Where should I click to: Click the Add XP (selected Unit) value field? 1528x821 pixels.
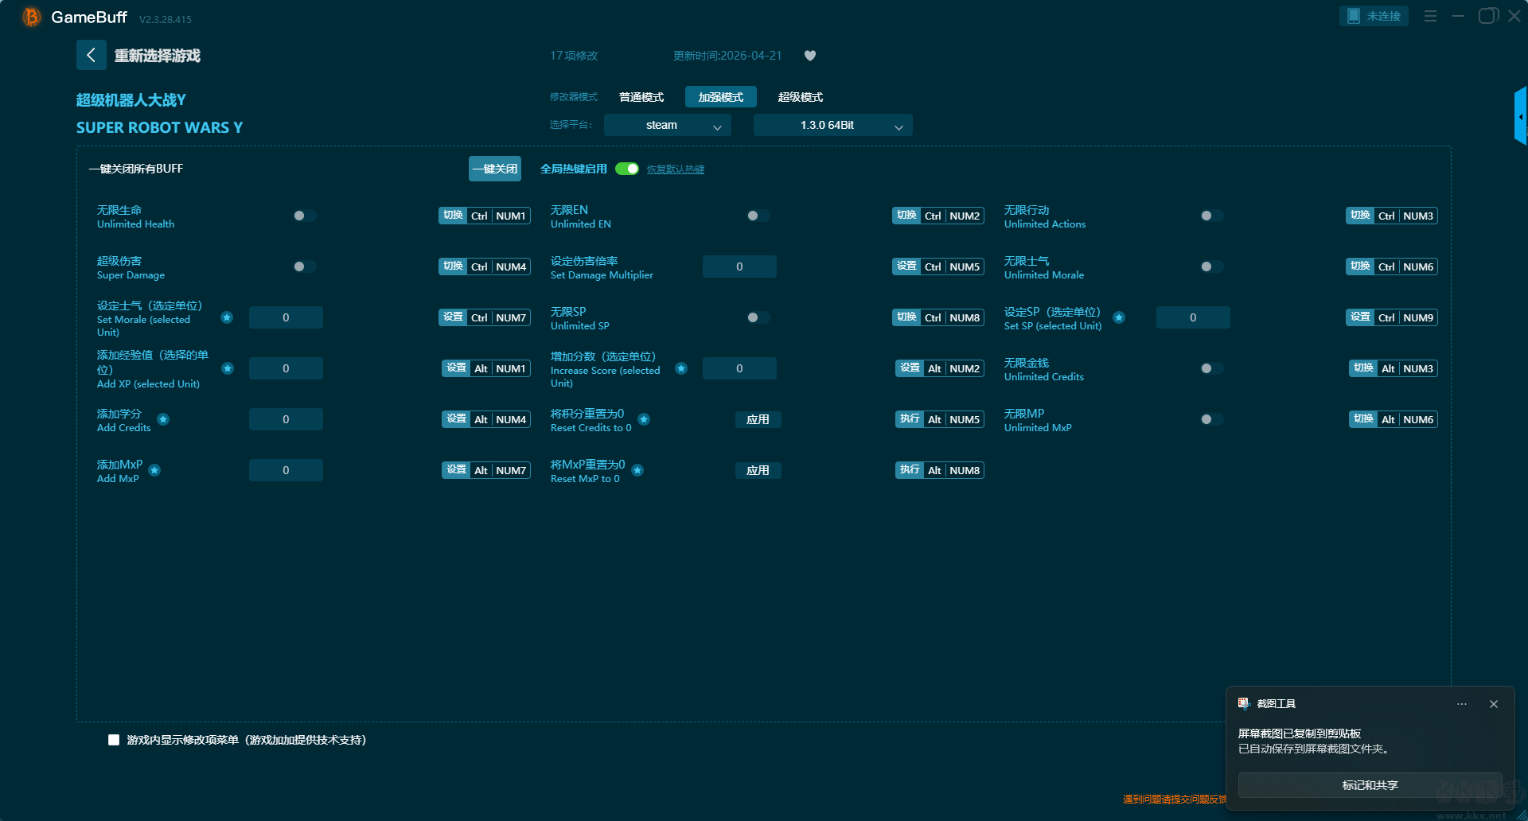[286, 368]
